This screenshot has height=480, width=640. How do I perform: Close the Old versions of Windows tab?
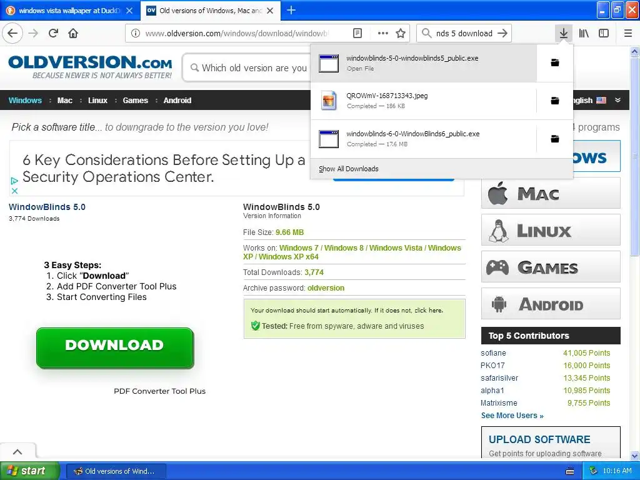(270, 11)
